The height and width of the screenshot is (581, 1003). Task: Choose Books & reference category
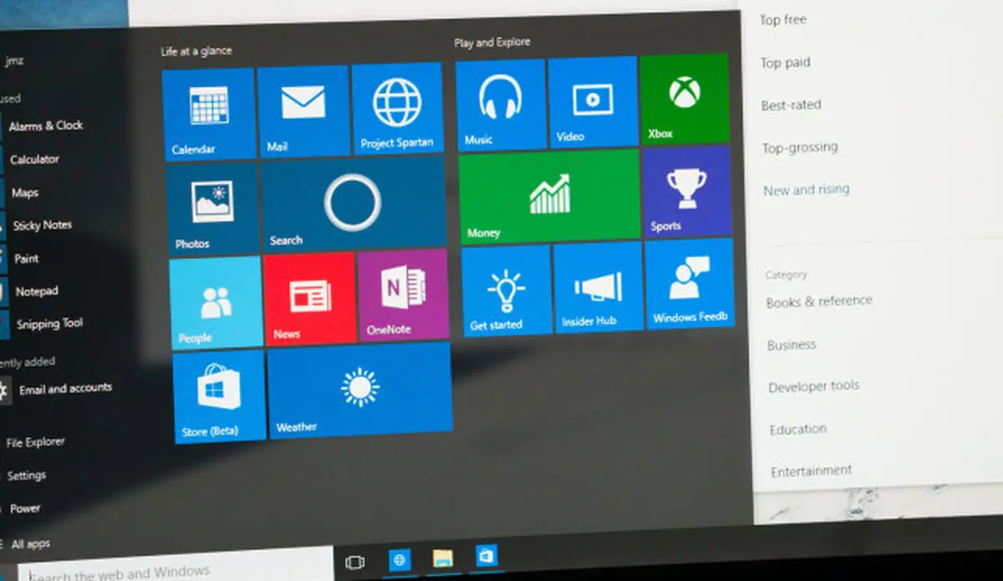tap(819, 301)
